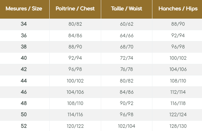Click waist value 72/74

coord(127,58)
